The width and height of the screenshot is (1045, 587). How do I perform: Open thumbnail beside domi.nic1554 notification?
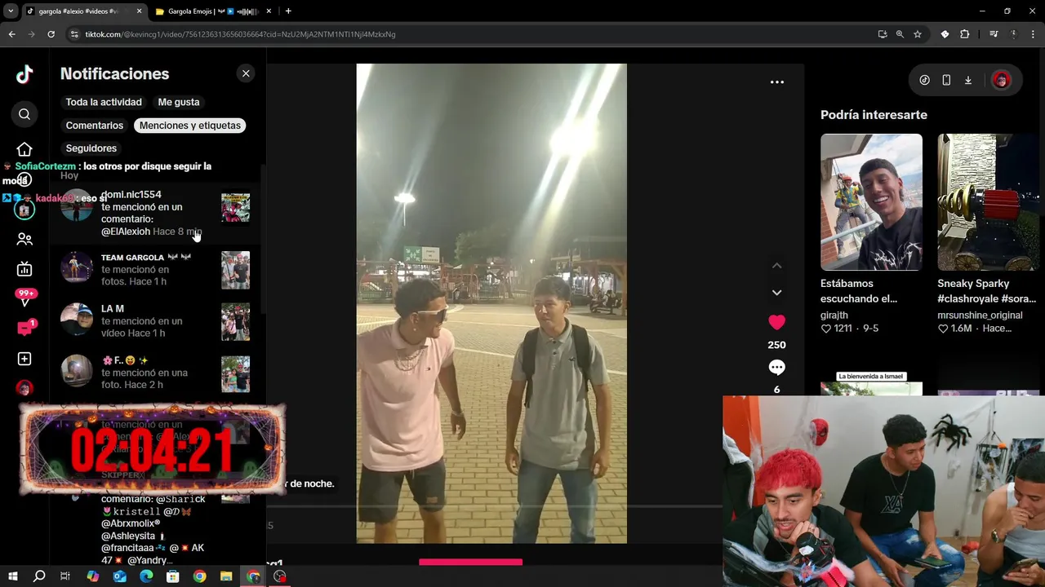pyautogui.click(x=235, y=208)
